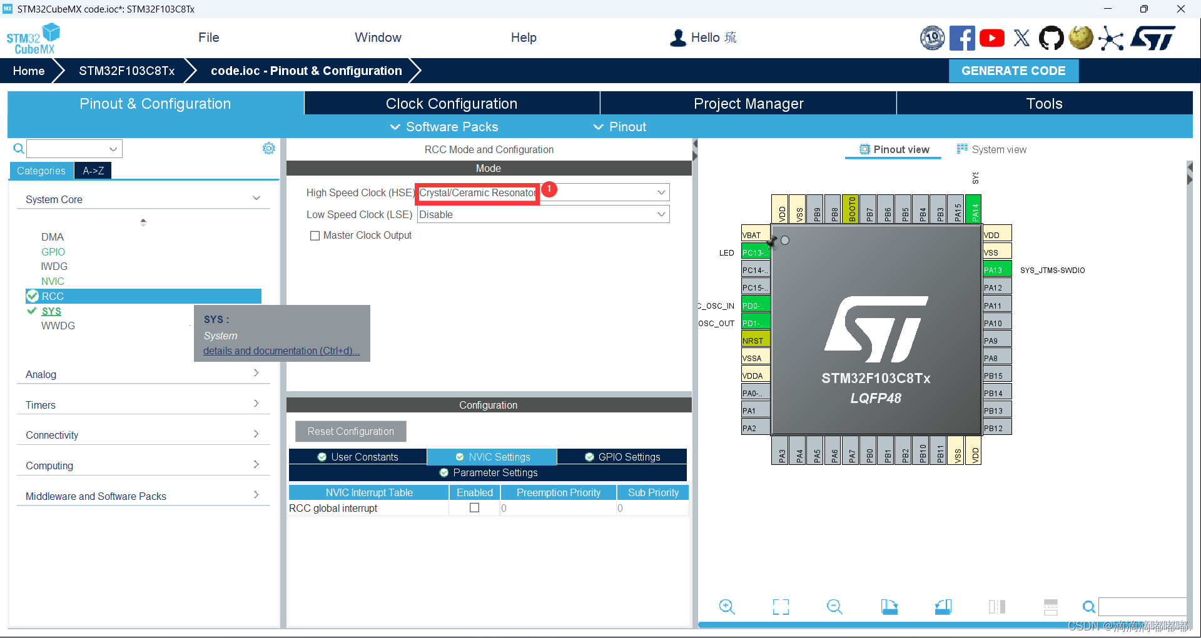Click the user account icon beside Hello
The width and height of the screenshot is (1201, 638).
point(677,38)
